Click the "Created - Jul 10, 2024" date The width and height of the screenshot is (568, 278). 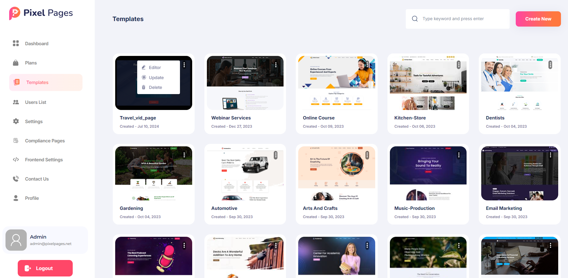point(139,126)
